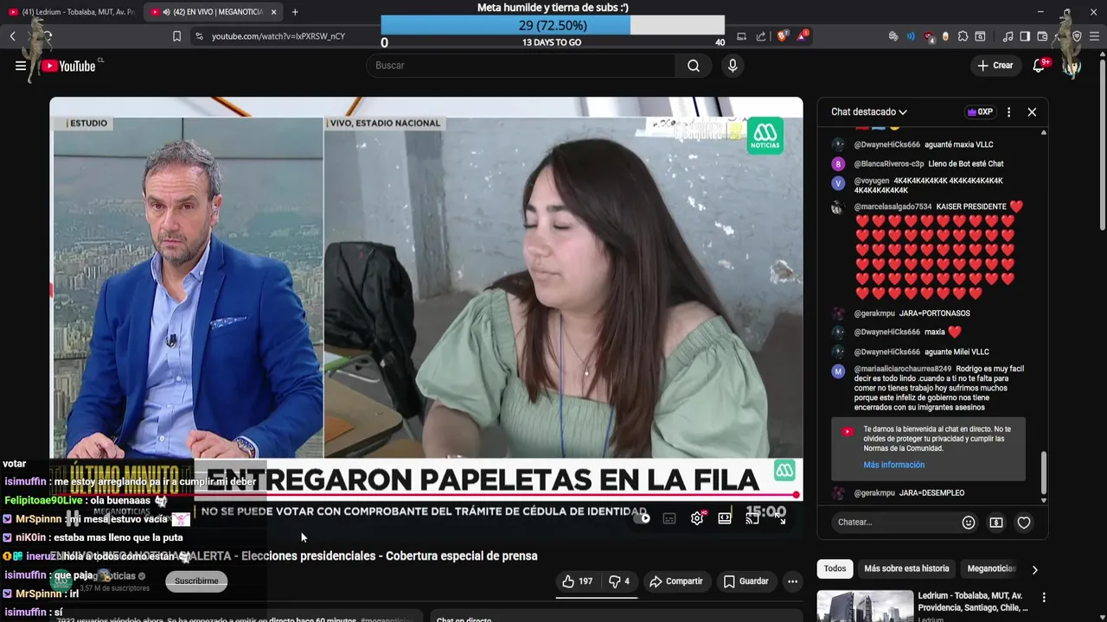Open Brave Wallet icon
The height and width of the screenshot is (622, 1107).
[1042, 36]
